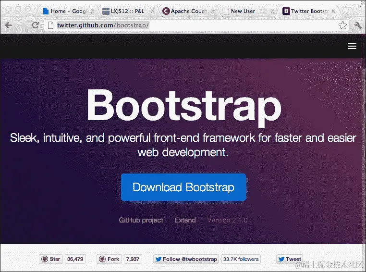Click the blue document favicon on Home tab

tap(46, 11)
